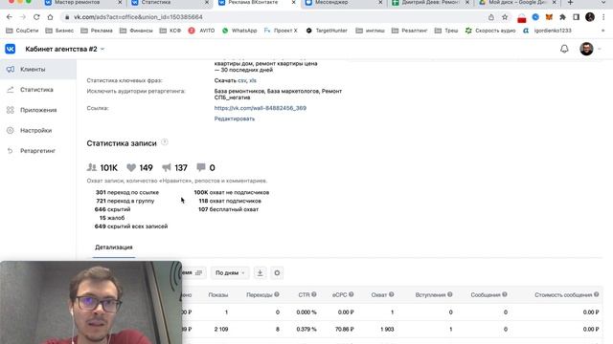Click the Вступления column info icon
The height and width of the screenshot is (344, 613).
(x=450, y=294)
